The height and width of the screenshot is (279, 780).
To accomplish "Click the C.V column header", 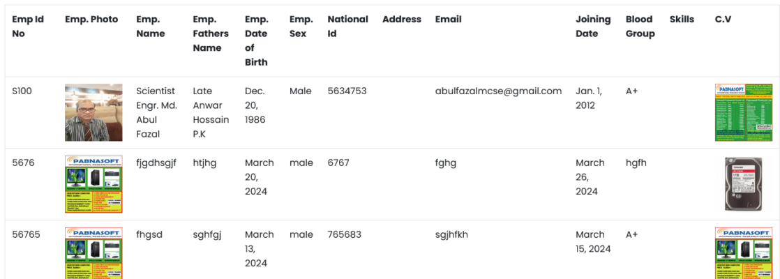I will click(723, 20).
